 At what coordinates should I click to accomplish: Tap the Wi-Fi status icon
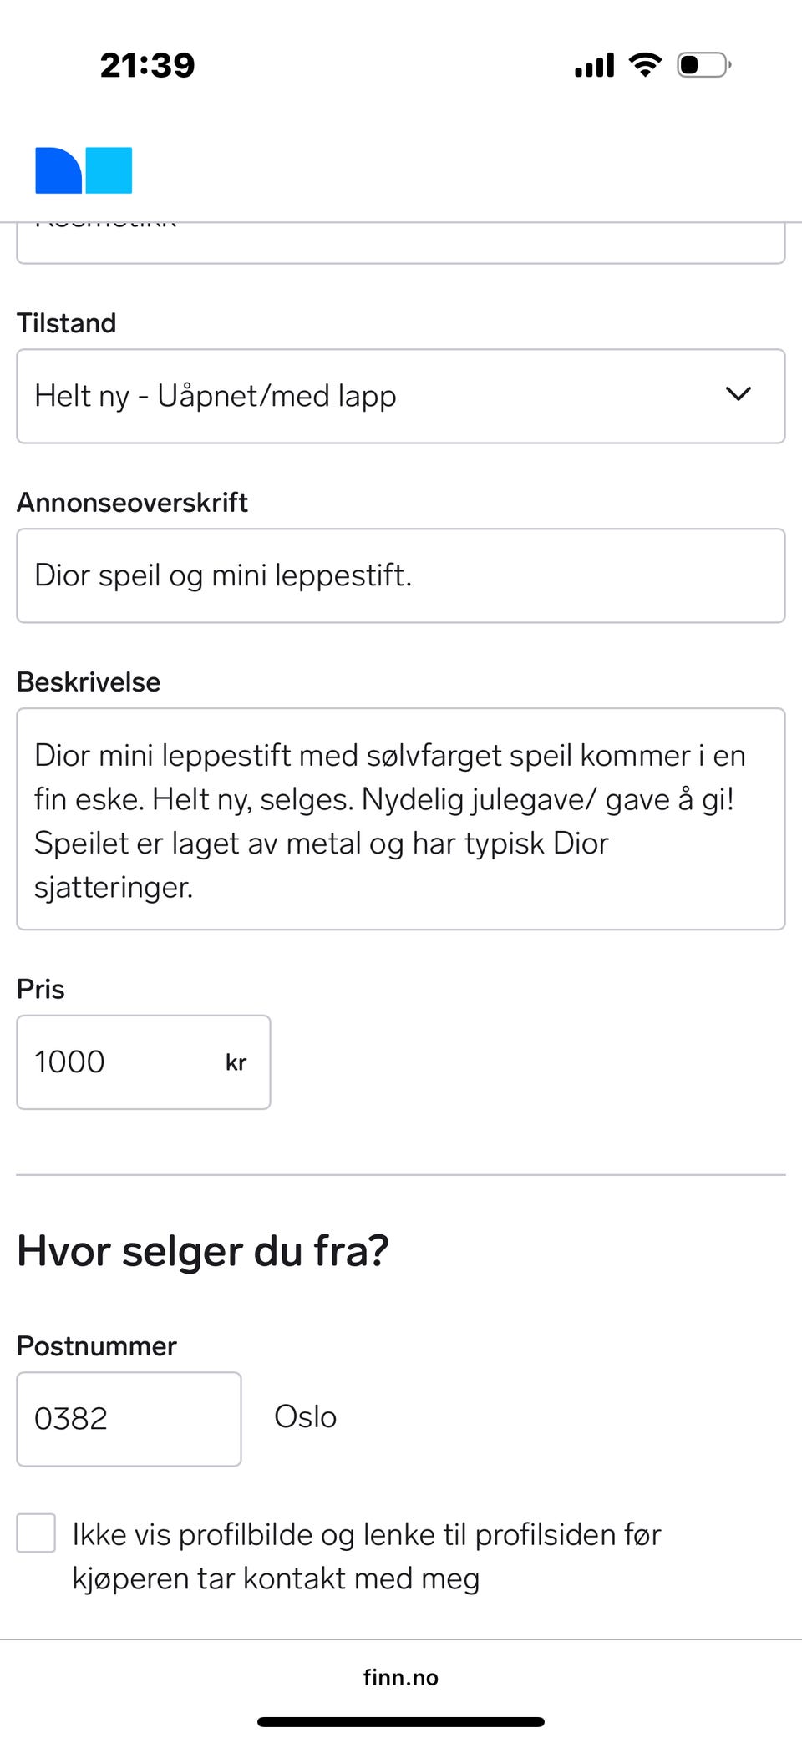click(645, 64)
